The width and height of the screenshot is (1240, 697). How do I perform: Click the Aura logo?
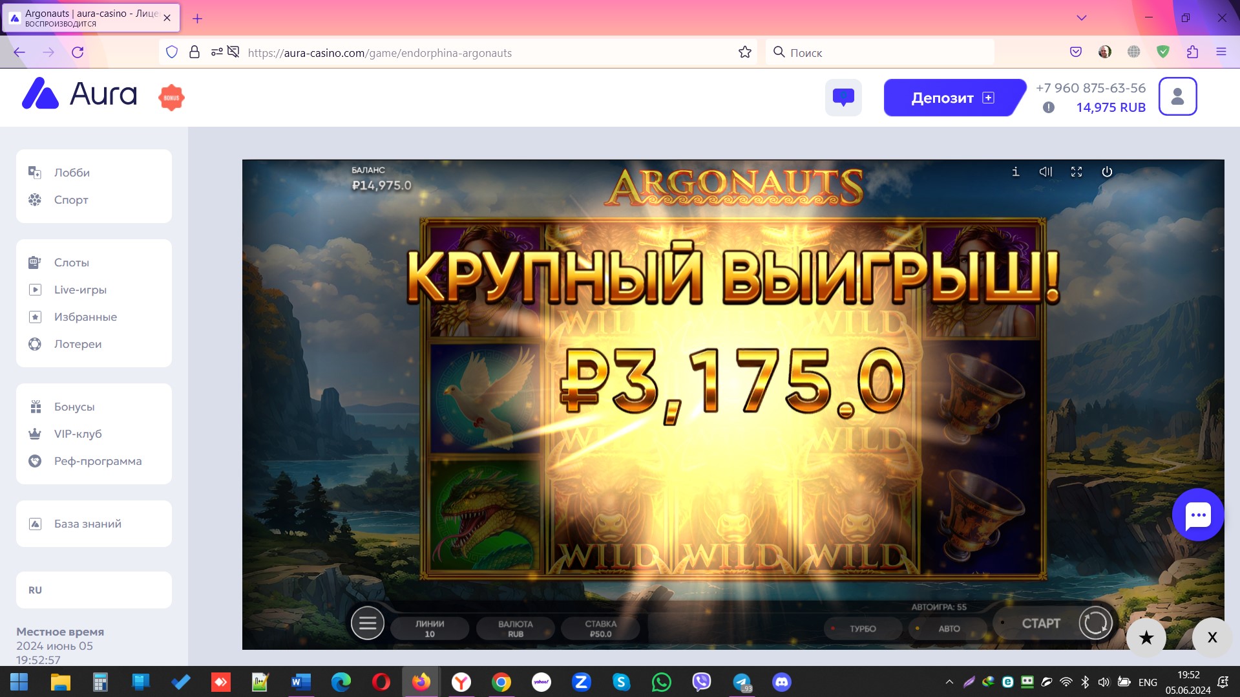tap(79, 94)
